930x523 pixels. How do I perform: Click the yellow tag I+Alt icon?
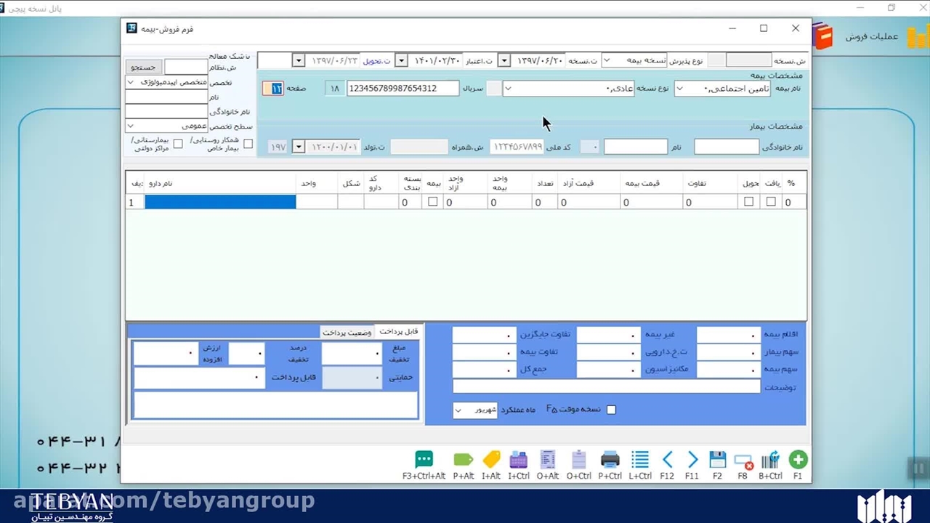click(491, 460)
